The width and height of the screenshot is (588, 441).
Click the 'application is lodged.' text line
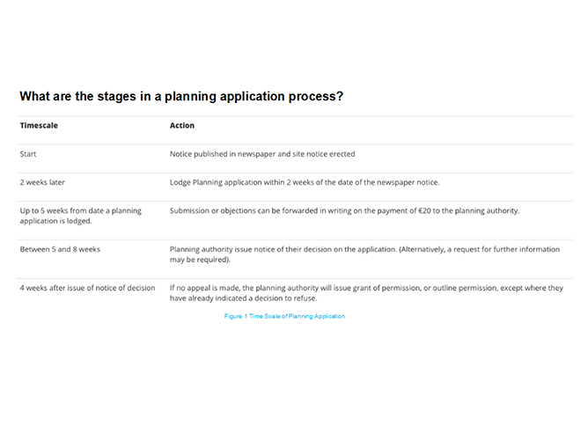(55, 221)
